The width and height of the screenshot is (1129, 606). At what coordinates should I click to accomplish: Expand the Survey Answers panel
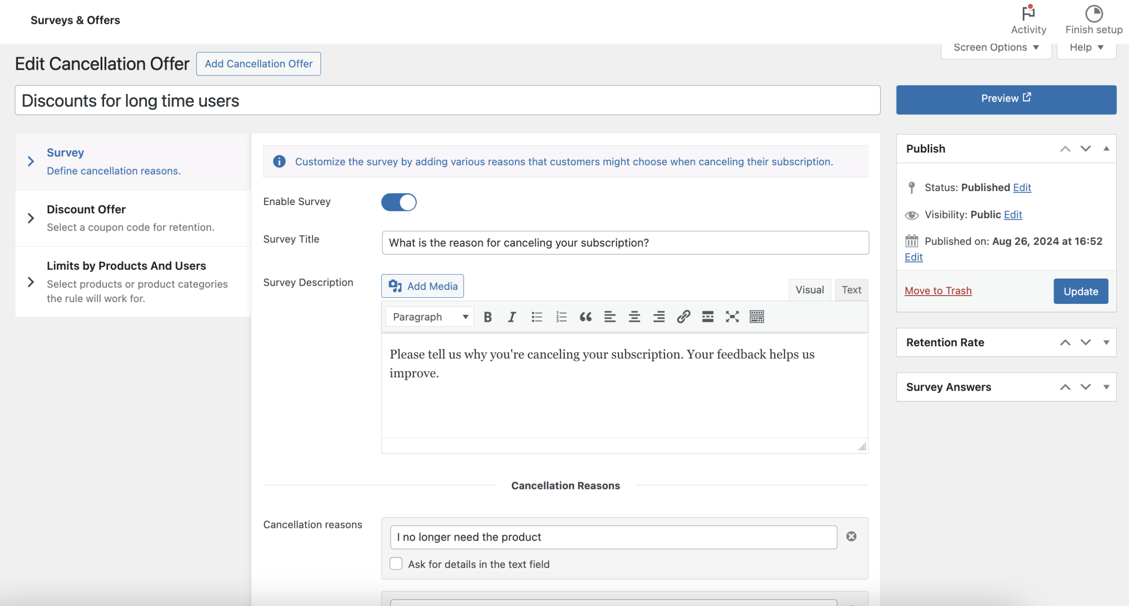(x=1106, y=387)
